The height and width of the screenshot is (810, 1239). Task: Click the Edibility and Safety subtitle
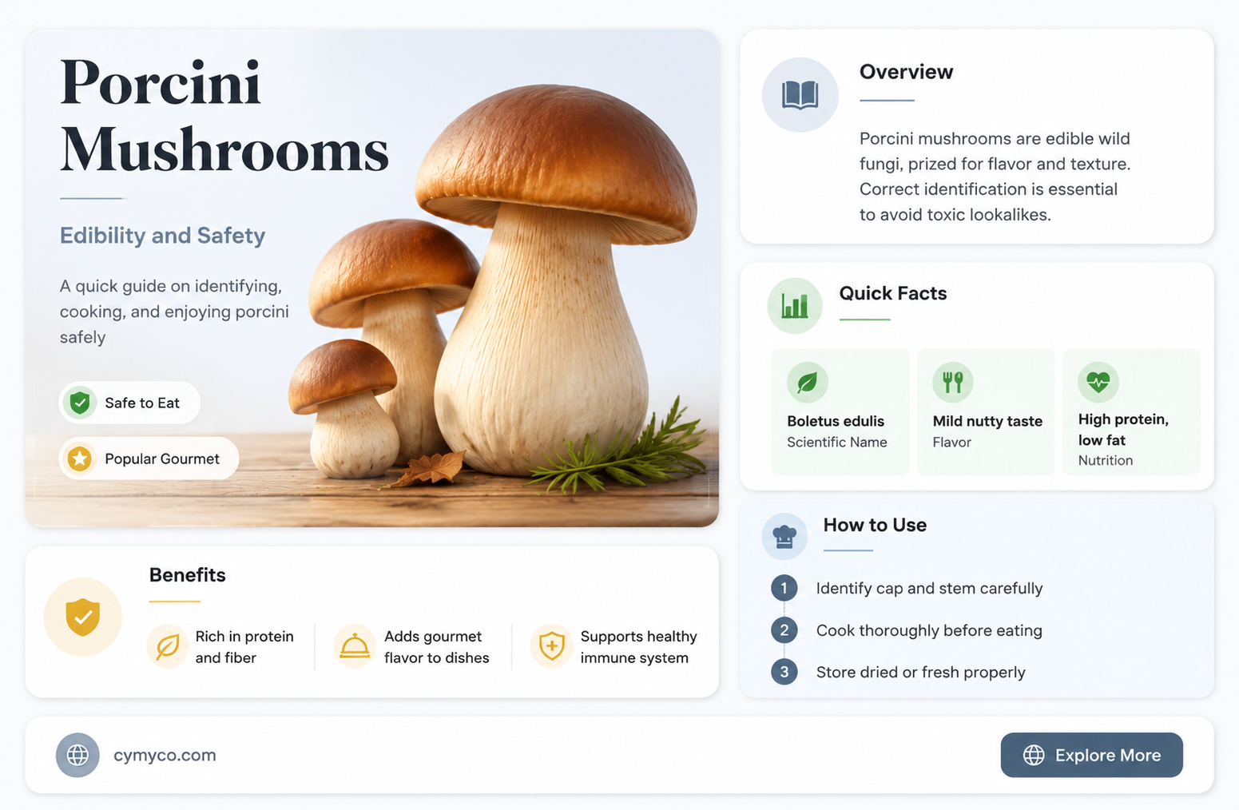(x=162, y=236)
